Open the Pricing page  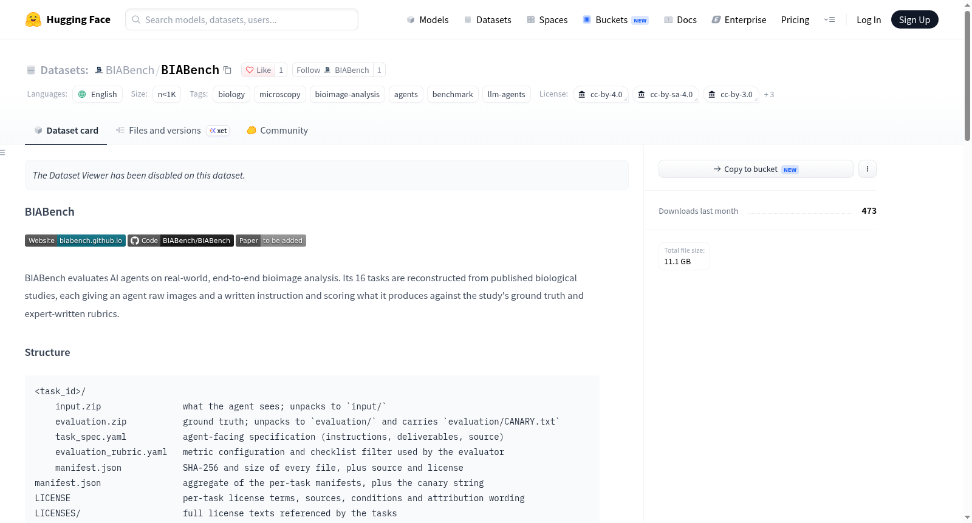coord(795,19)
